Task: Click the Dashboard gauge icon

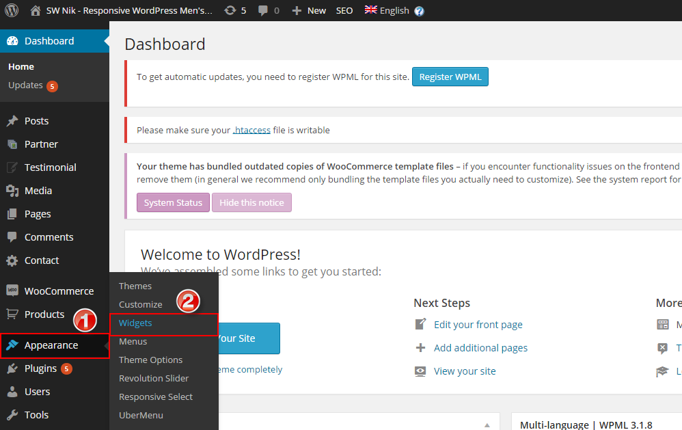Action: [x=12, y=41]
